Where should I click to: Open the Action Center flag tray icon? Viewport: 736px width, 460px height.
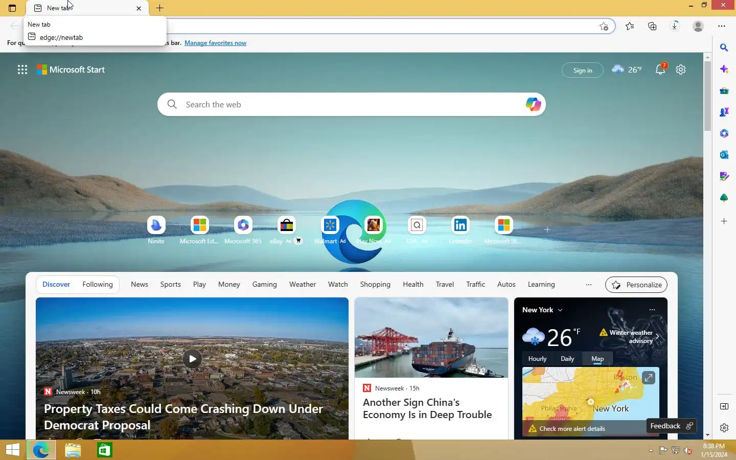(663, 450)
